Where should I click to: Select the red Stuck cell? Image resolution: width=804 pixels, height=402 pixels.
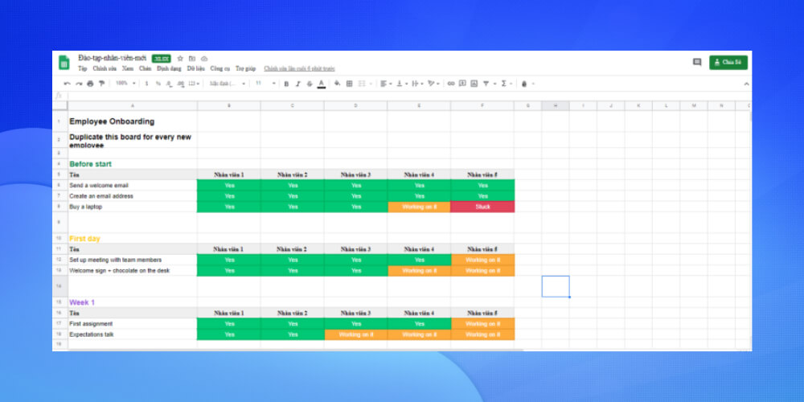click(482, 207)
